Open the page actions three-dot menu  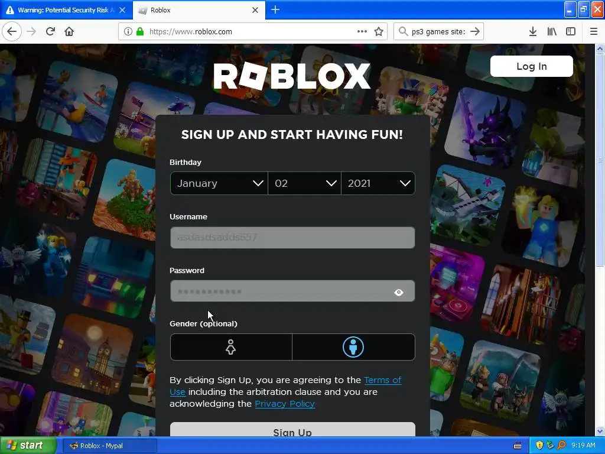362,31
